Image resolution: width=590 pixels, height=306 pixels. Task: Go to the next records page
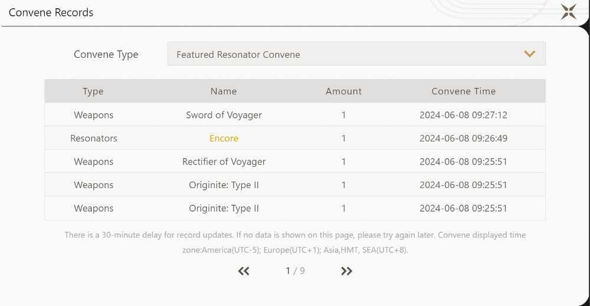point(346,271)
